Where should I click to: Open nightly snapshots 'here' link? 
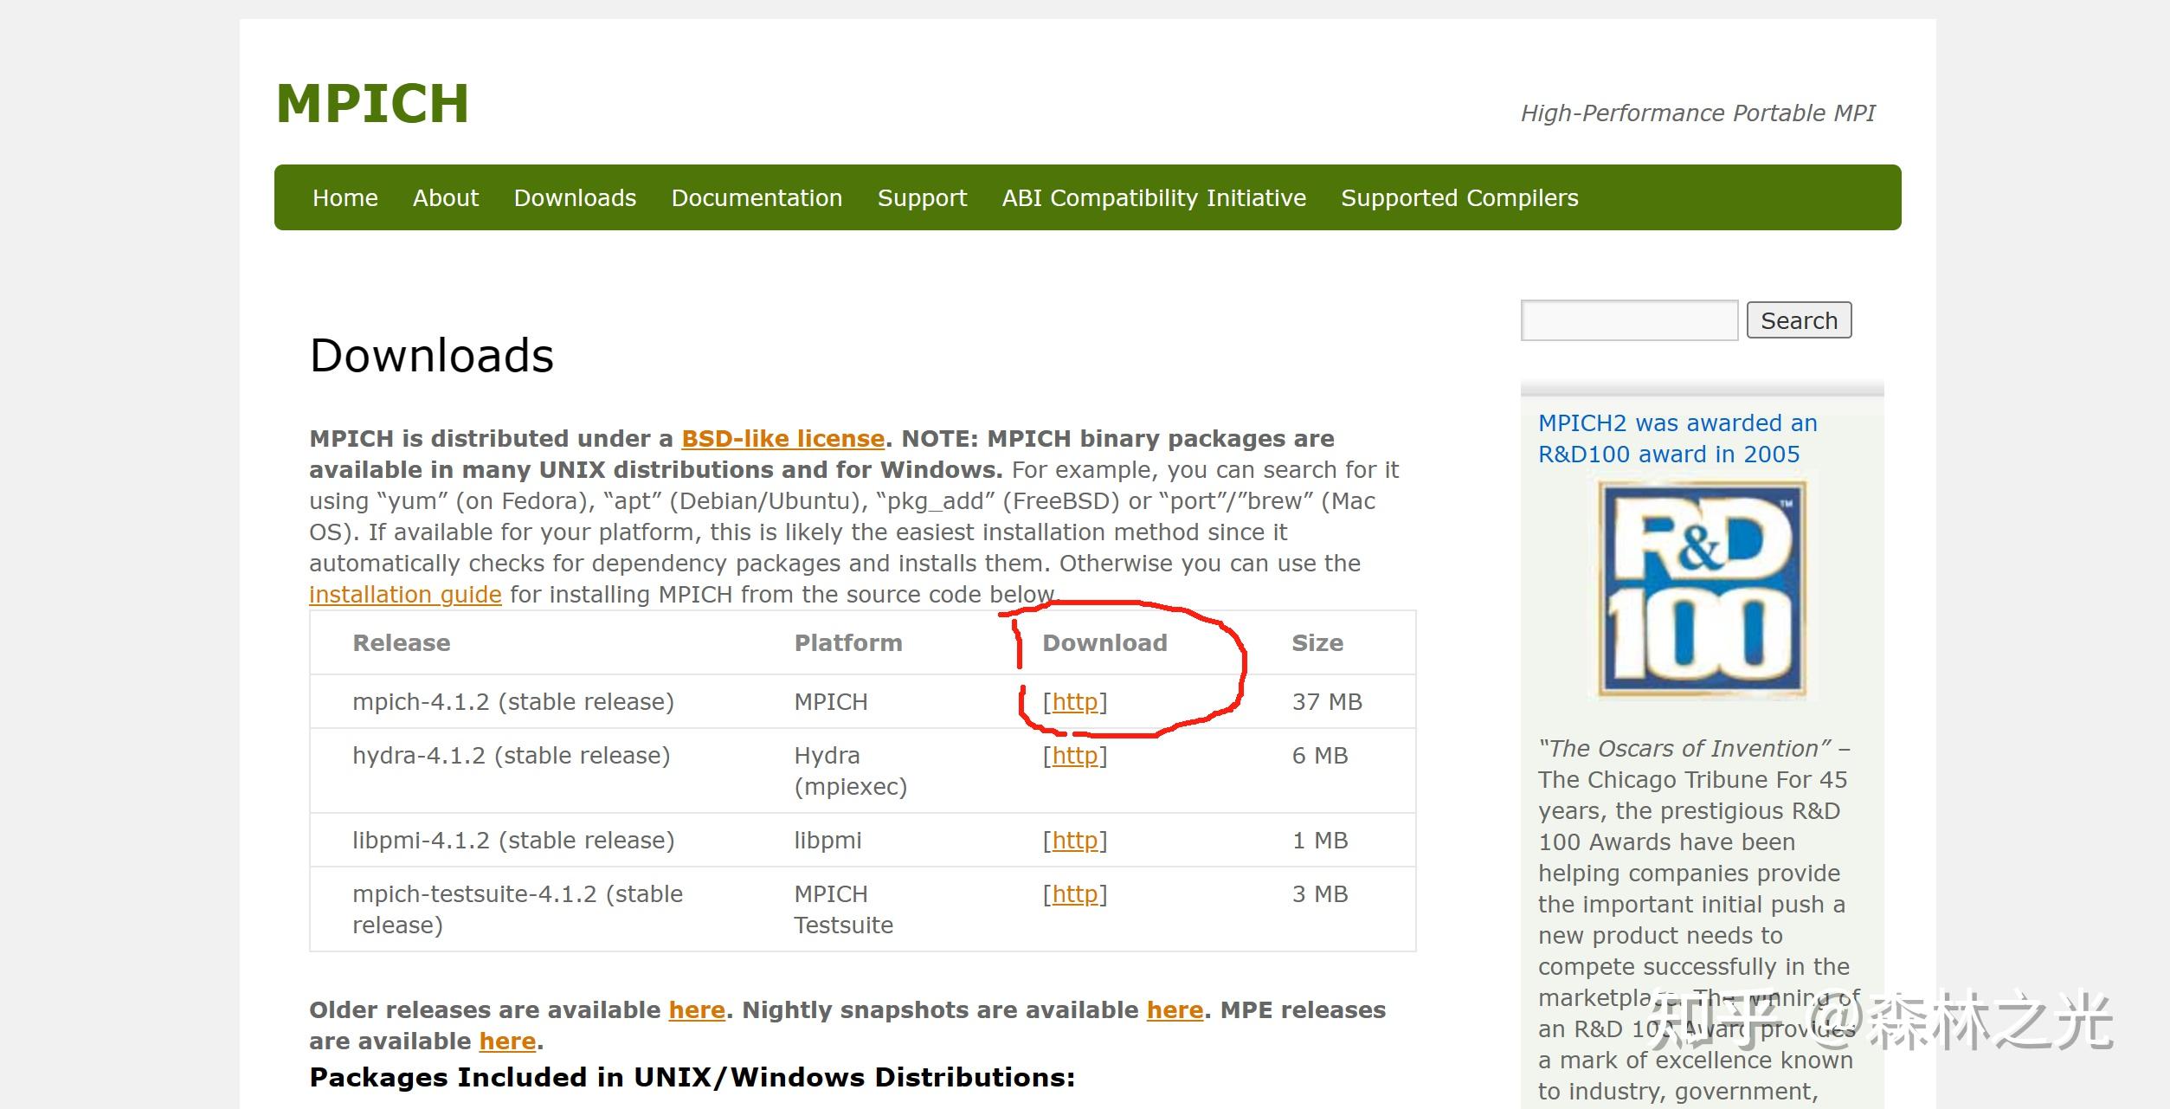[1175, 1010]
